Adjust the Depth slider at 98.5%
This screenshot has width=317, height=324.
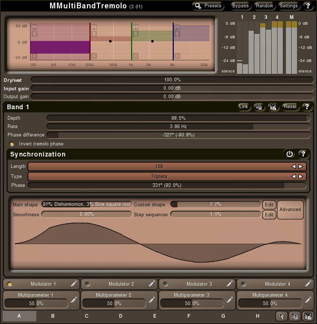click(x=178, y=118)
